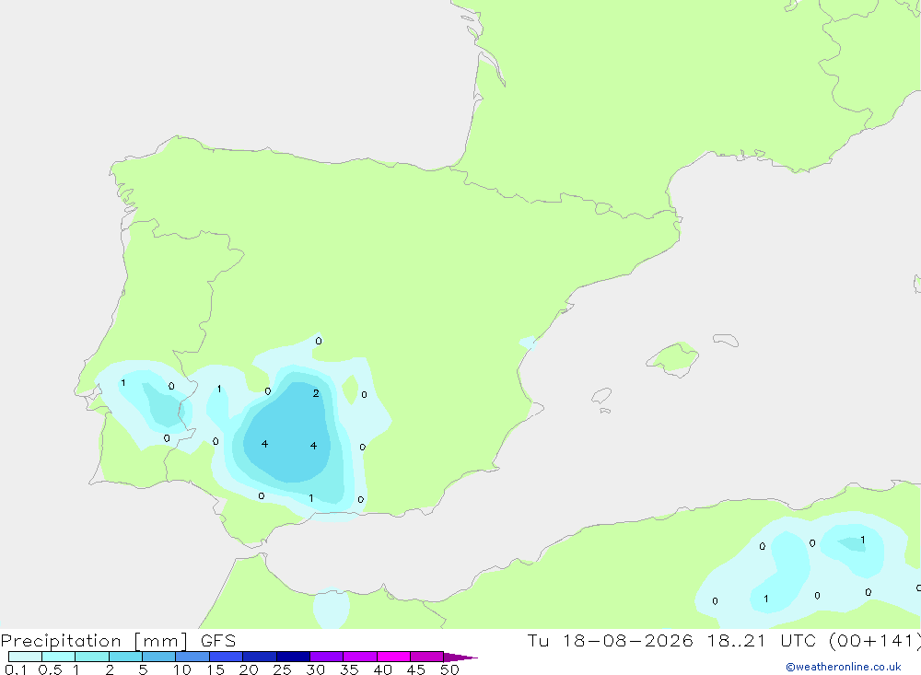Click the lightest 0.1–0.5 mm legend swatch
Screen dimensions: 921x675
coord(25,657)
